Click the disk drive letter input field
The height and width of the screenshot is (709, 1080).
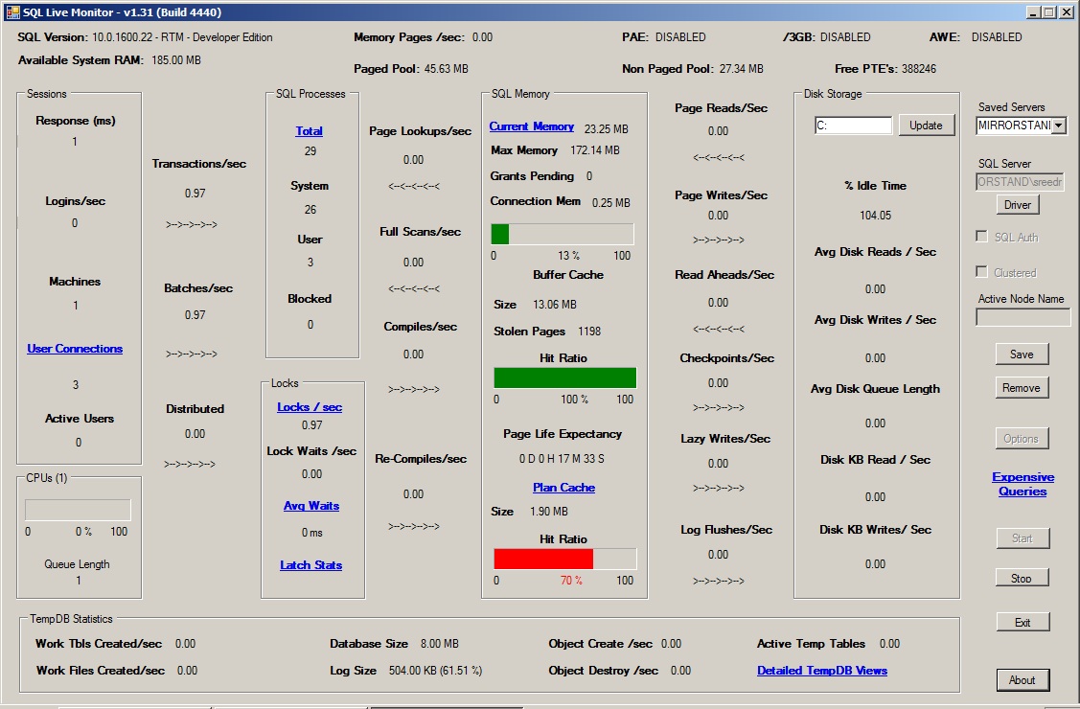[x=853, y=126]
